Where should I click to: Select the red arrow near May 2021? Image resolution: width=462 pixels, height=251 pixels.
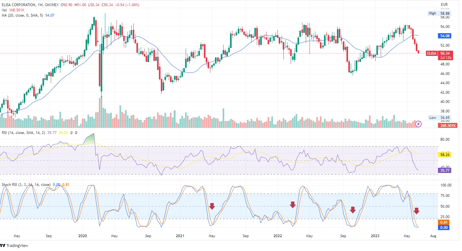pyautogui.click(x=212, y=206)
